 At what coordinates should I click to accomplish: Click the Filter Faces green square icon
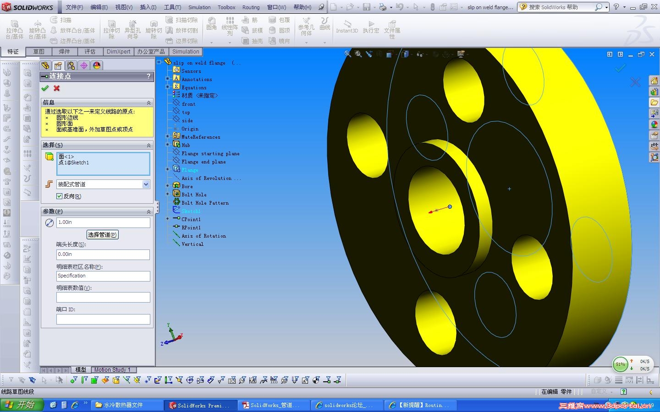(94, 380)
